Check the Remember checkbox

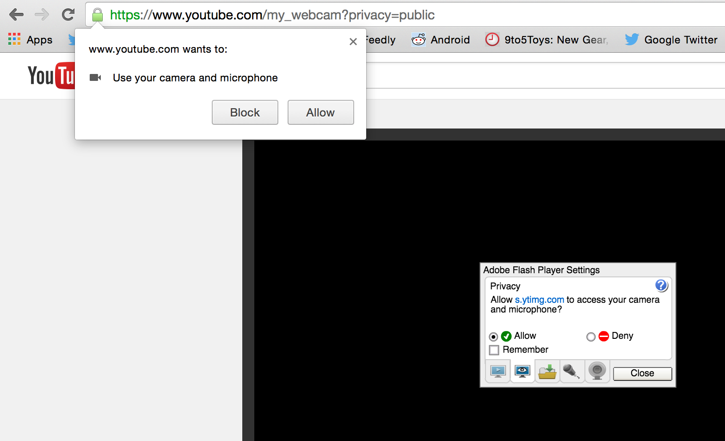(x=494, y=350)
